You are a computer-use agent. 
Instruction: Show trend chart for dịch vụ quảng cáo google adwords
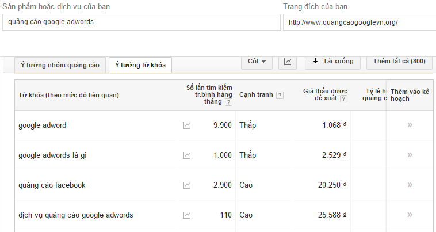pyautogui.click(x=186, y=215)
